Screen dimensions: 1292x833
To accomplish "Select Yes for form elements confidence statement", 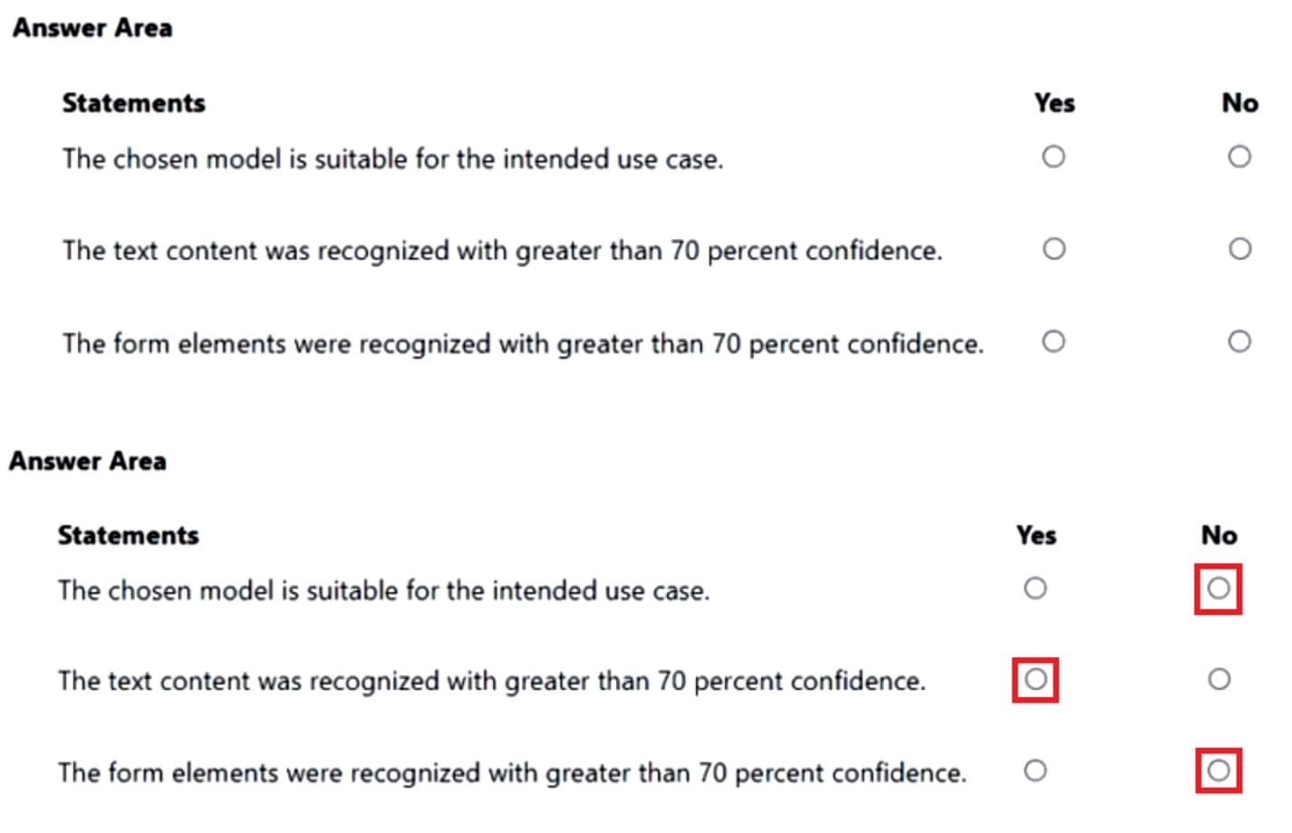I will pyautogui.click(x=1054, y=341).
